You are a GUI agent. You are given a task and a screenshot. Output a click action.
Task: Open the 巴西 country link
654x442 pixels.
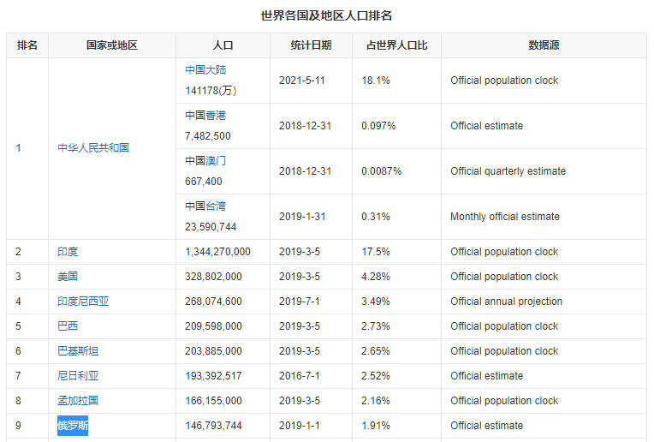click(x=68, y=326)
